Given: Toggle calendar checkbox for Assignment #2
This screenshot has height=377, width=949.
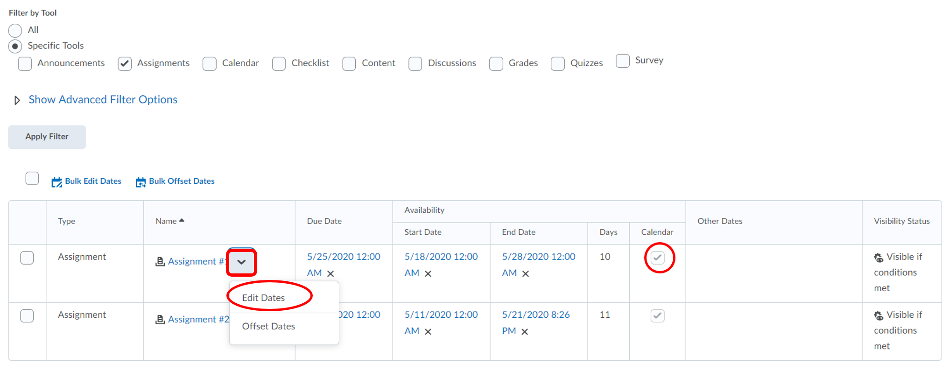Looking at the screenshot, I should pos(658,316).
